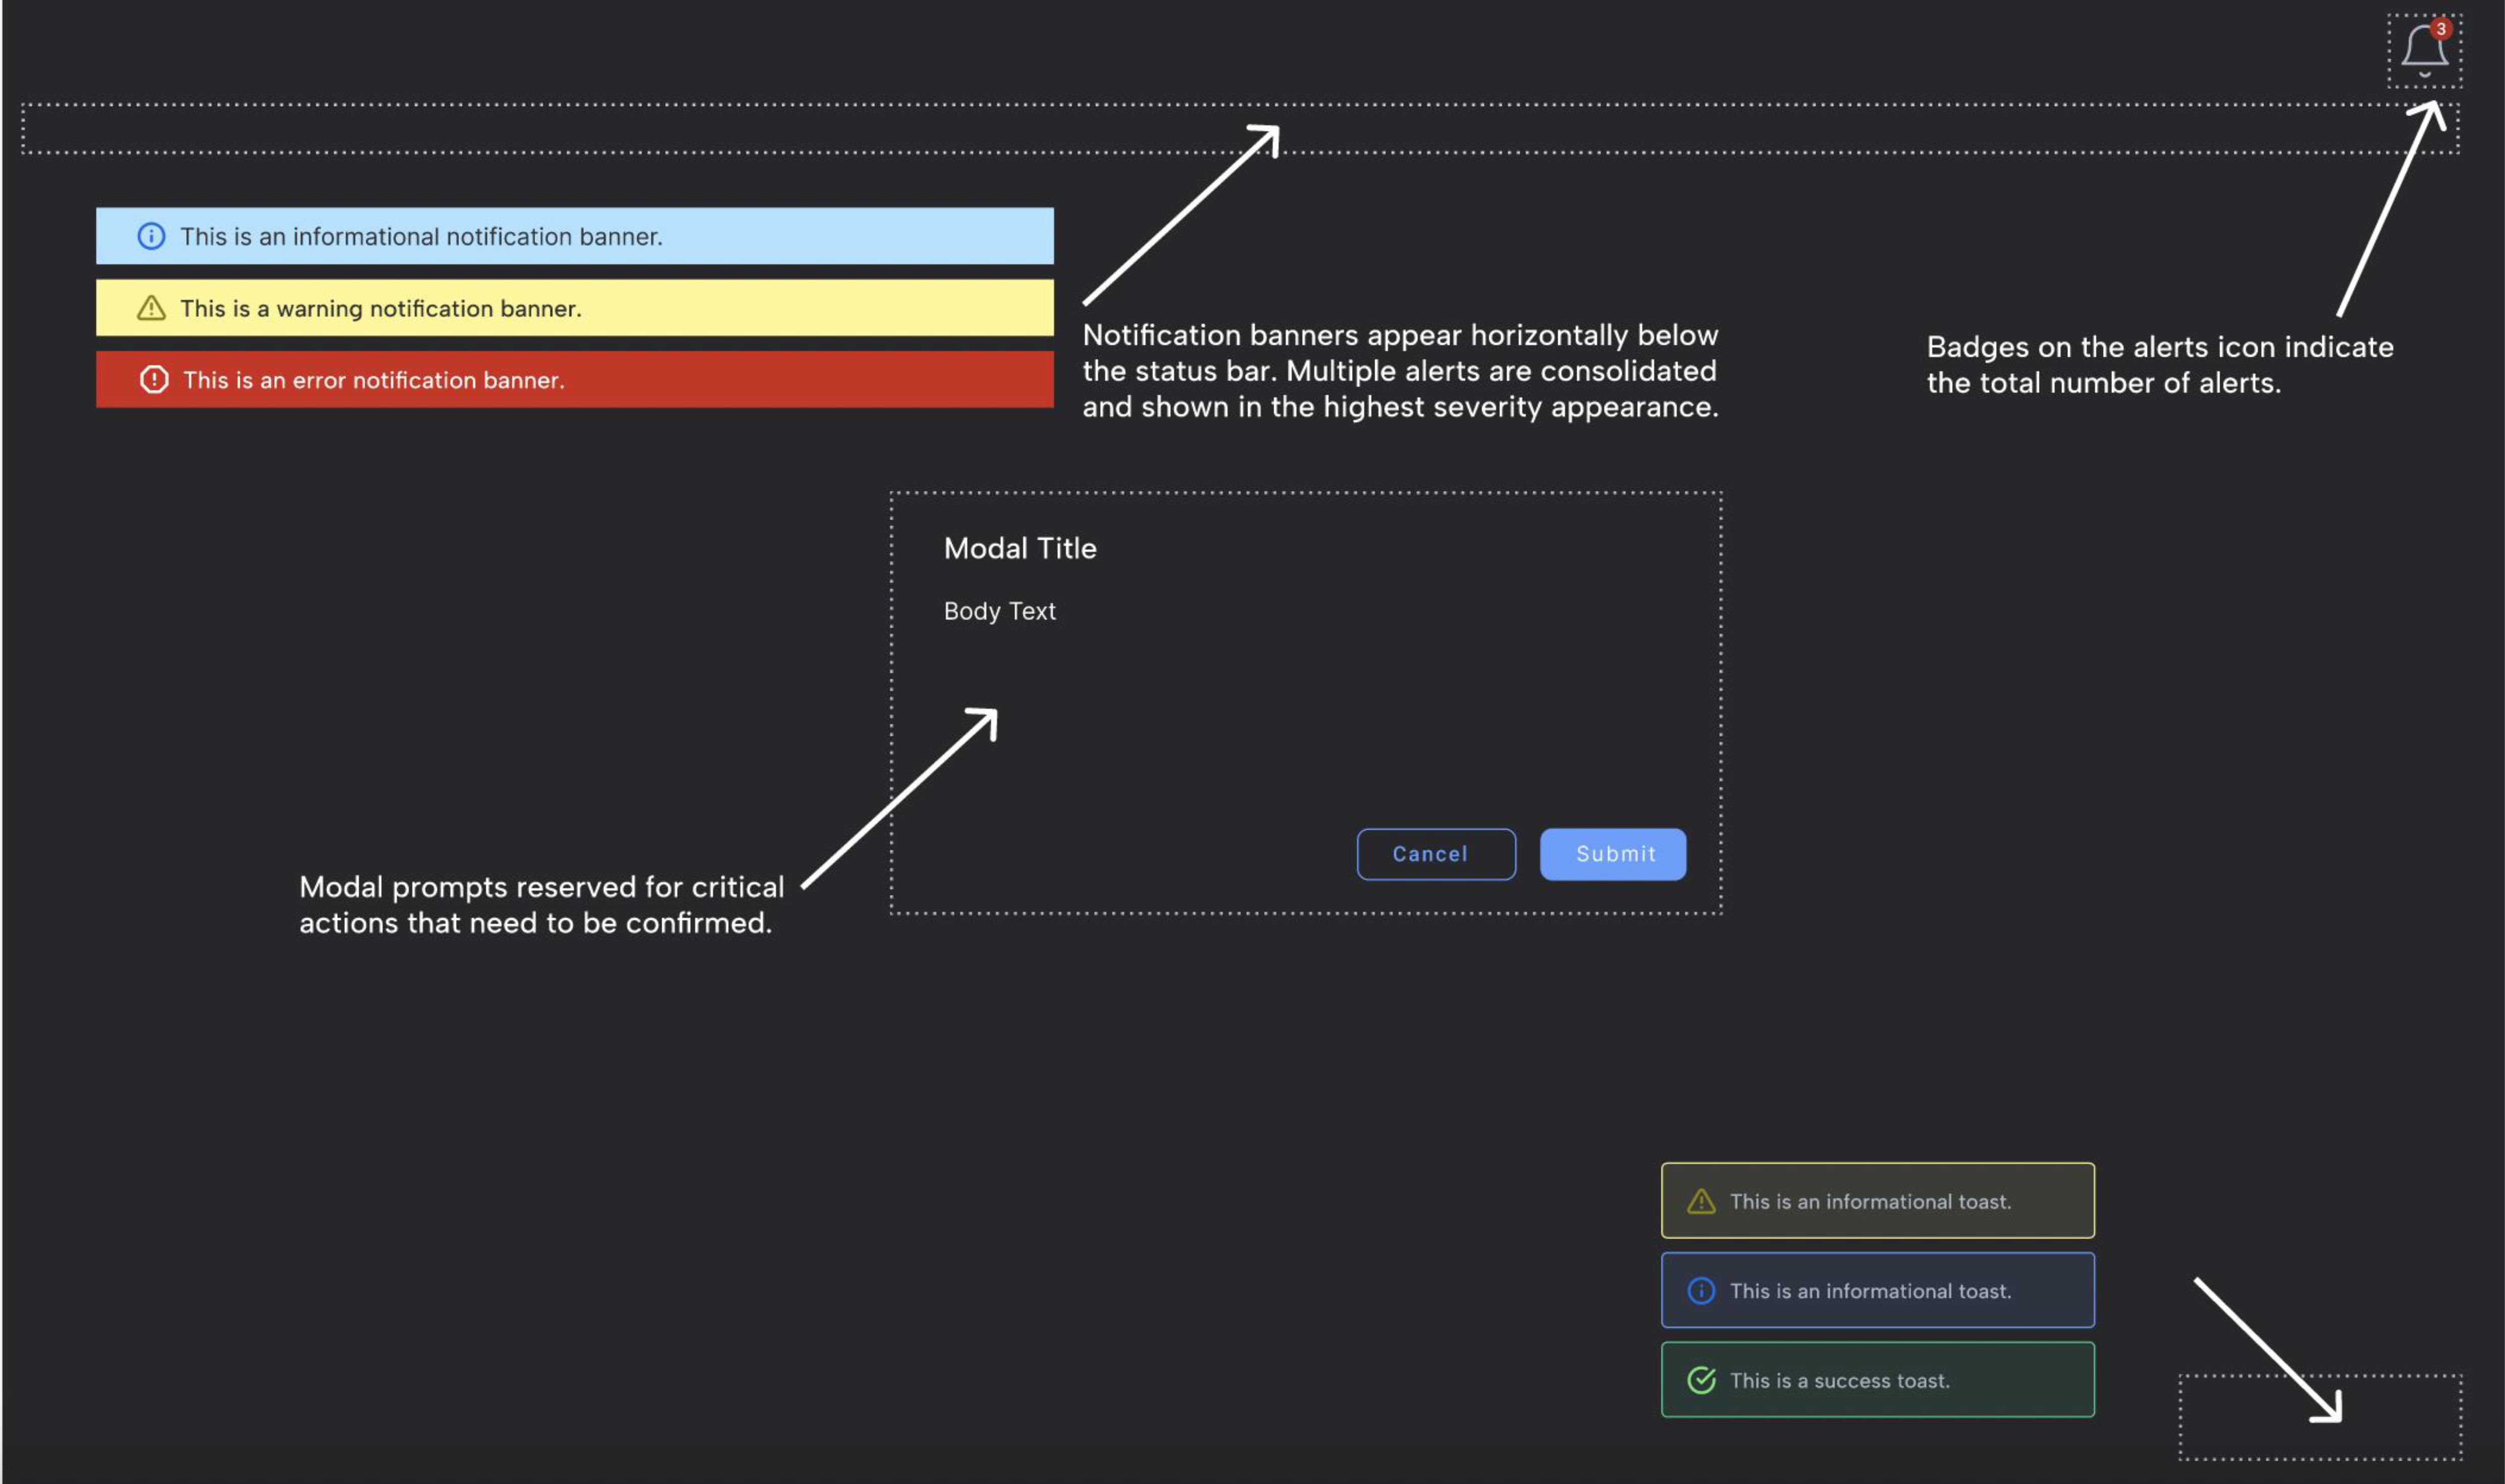Screen dimensions: 2505x1484
Task: Select the informational notification banner
Action: [575, 236]
